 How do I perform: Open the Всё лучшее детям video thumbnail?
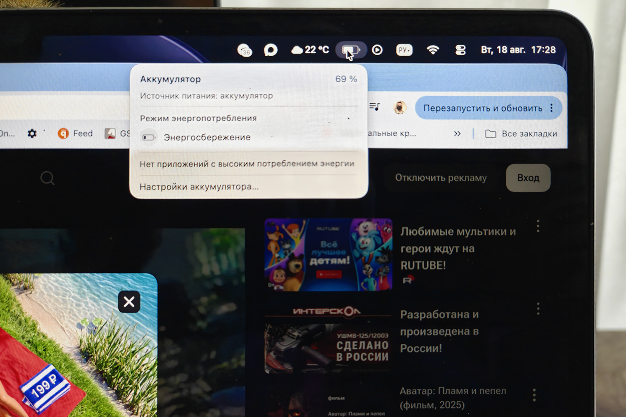point(328,255)
